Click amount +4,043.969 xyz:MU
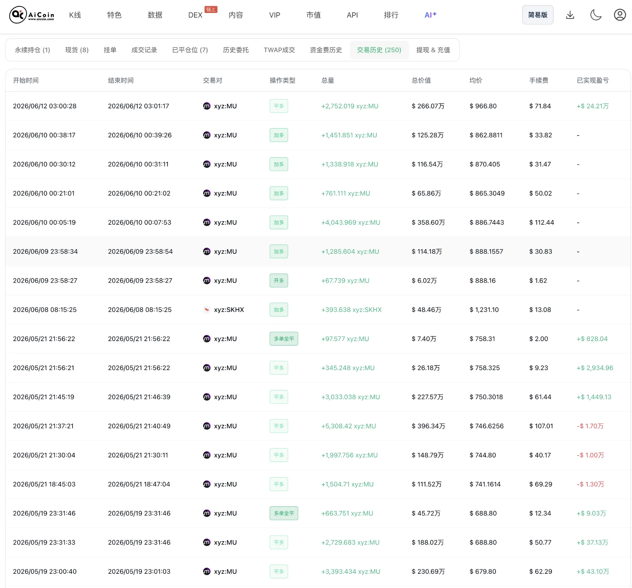 (x=351, y=222)
